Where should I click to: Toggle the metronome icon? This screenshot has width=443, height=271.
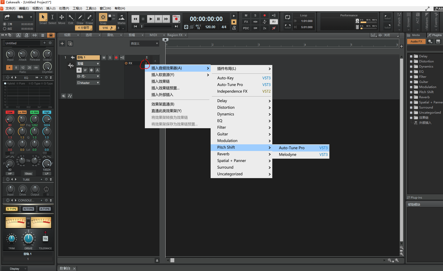[234, 28]
